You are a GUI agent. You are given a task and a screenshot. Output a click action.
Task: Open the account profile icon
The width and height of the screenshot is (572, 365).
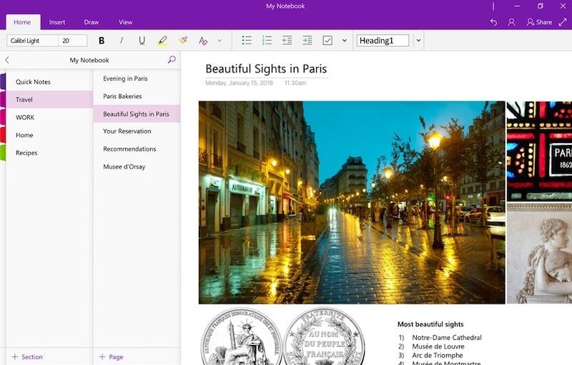511,22
